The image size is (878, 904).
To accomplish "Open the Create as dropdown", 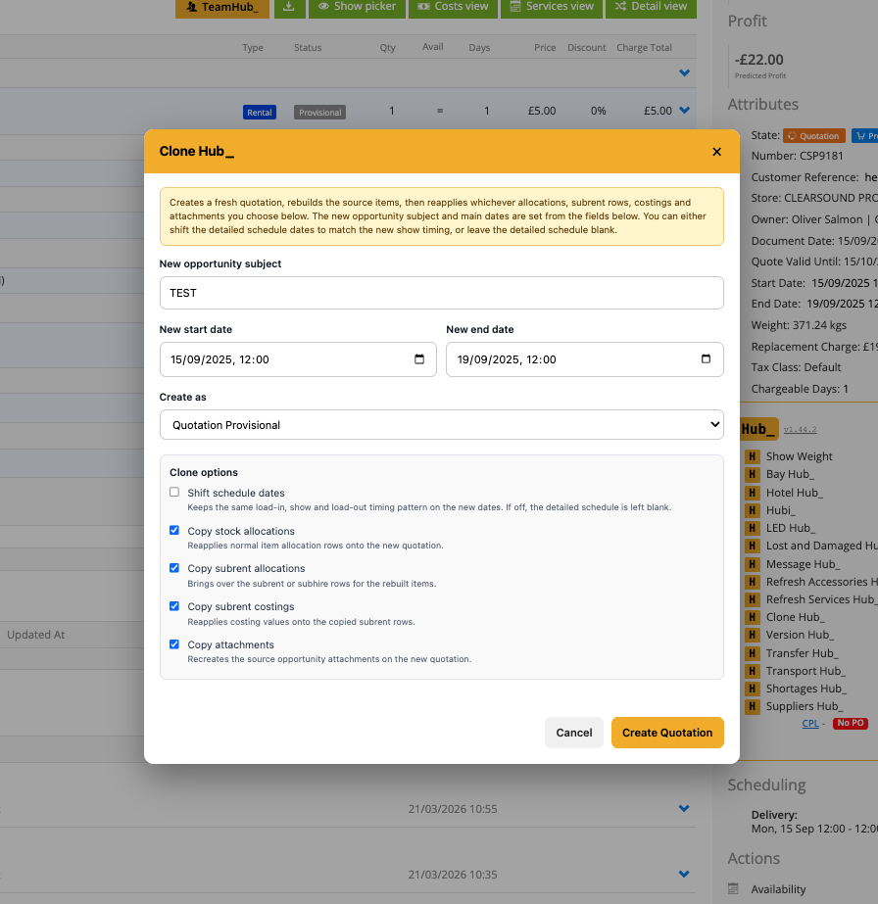I will pyautogui.click(x=441, y=425).
